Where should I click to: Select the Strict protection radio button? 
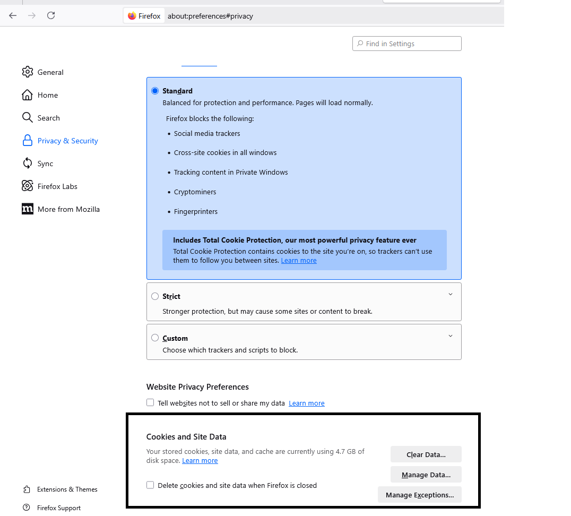155,296
